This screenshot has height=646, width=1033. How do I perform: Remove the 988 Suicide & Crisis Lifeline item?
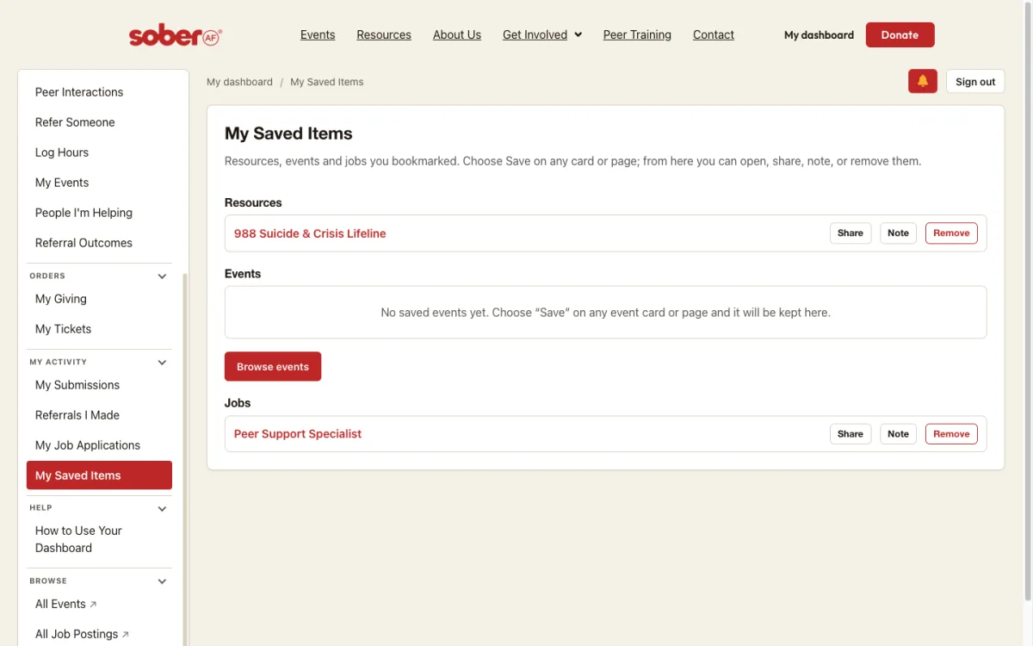[951, 233]
